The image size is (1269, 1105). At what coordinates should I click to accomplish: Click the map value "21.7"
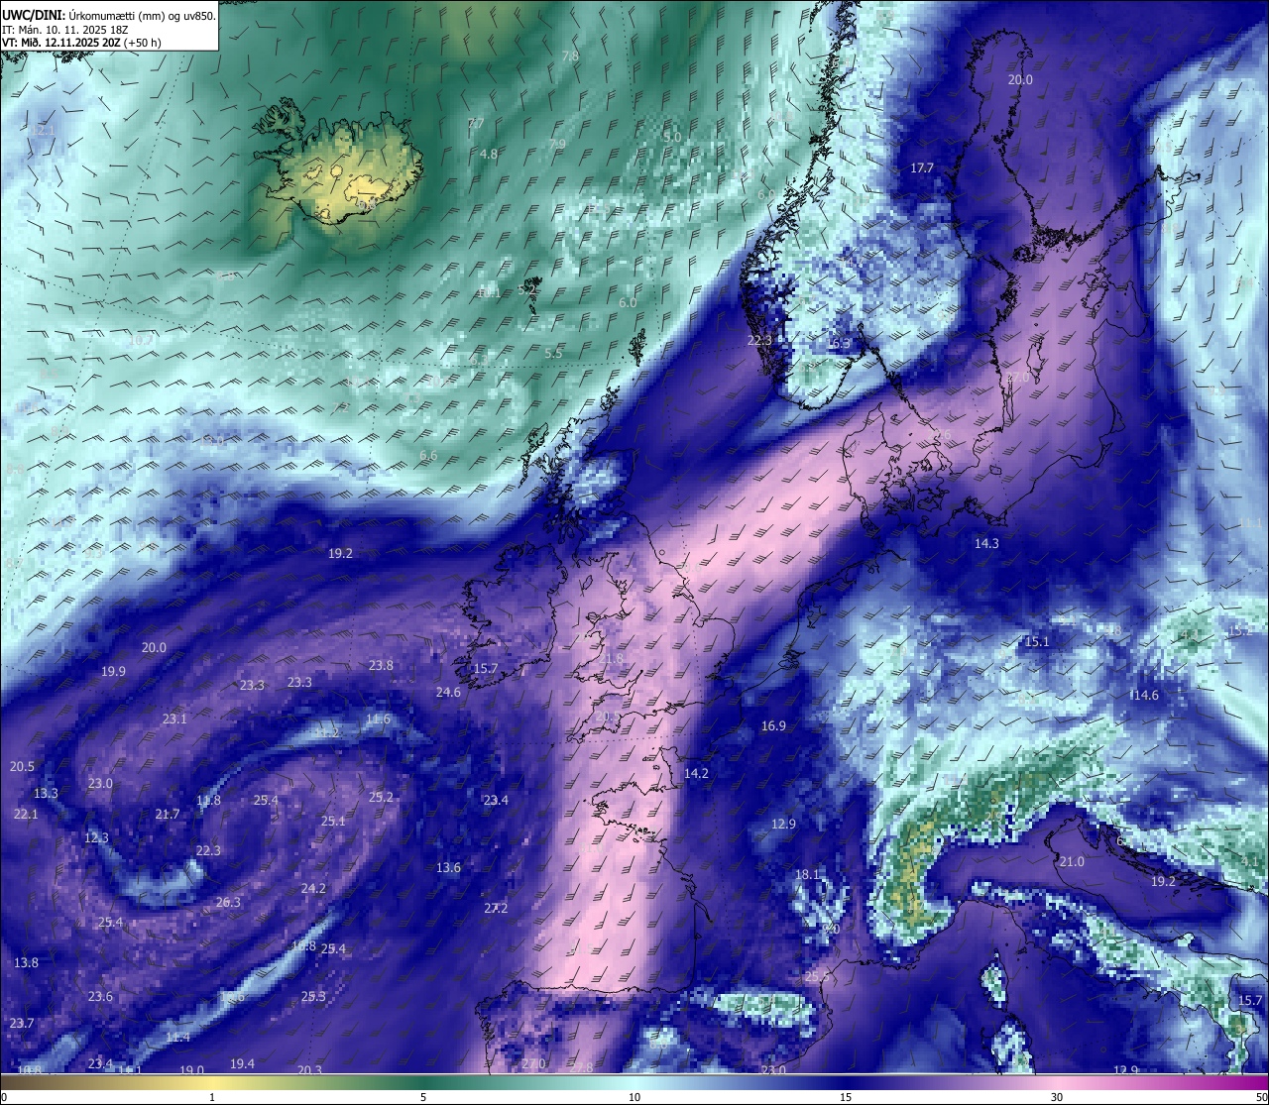pyautogui.click(x=168, y=815)
